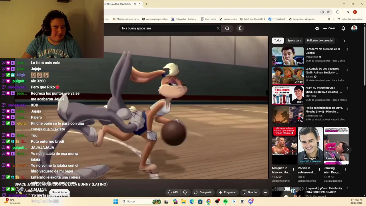
Task: Open Discord from the taskbar
Action: click(x=251, y=201)
